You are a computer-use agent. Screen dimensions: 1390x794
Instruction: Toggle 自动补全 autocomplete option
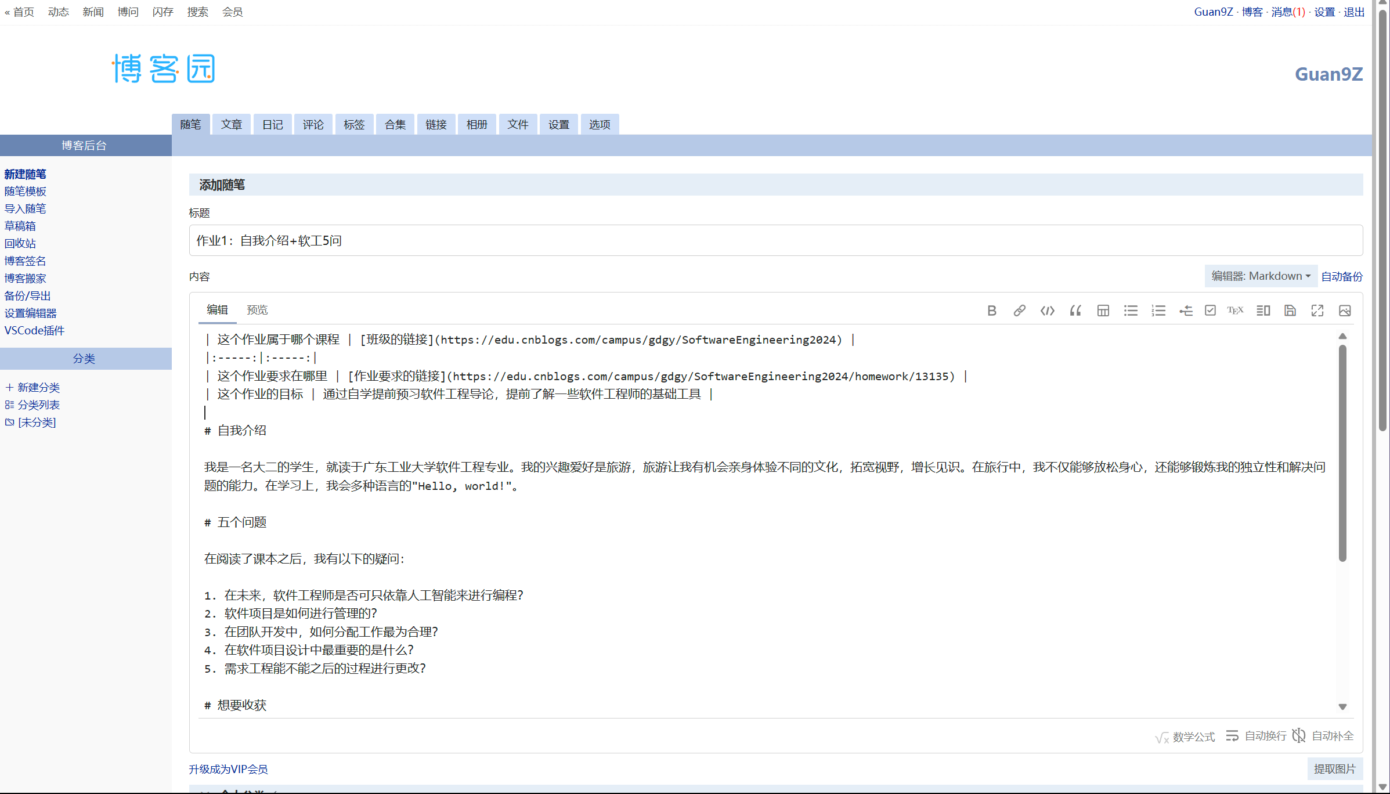[1323, 736]
